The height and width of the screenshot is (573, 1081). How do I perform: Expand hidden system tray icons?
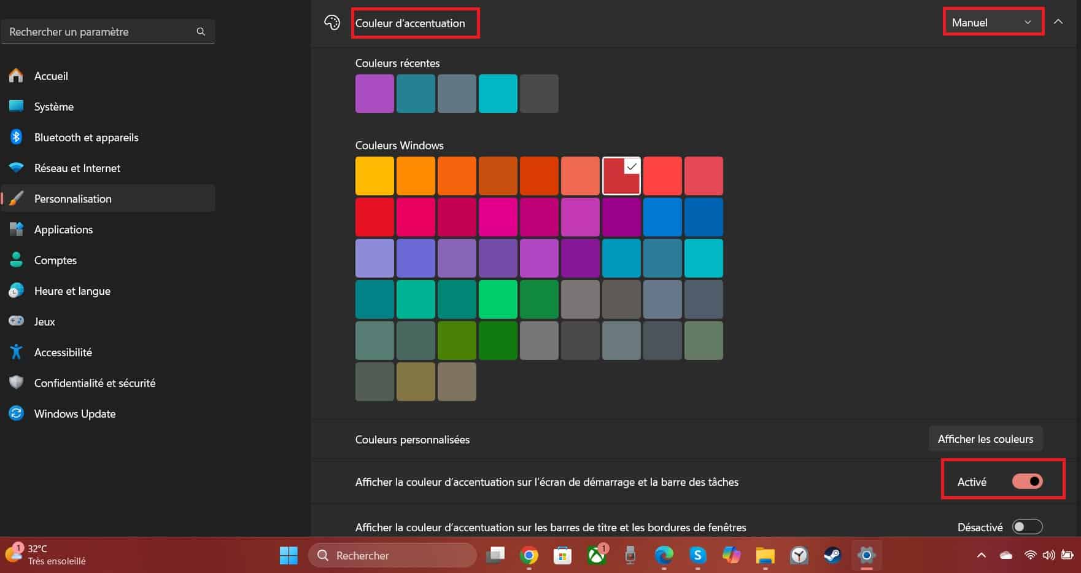[980, 555]
